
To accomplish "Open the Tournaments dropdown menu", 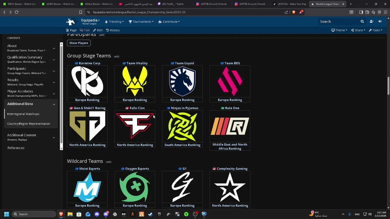I will tap(141, 22).
